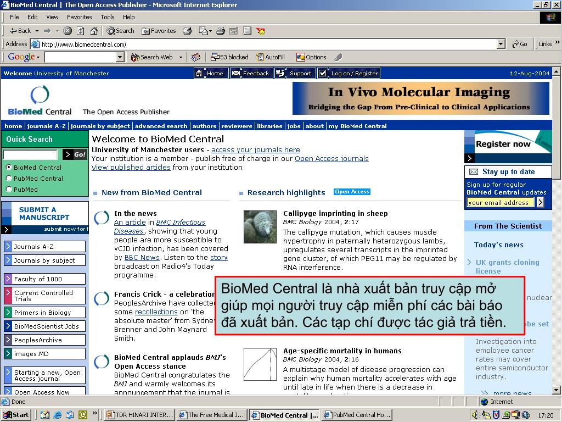Image resolution: width=562 pixels, height=422 pixels.
Task: Open the Tools menu
Action: coord(107,17)
